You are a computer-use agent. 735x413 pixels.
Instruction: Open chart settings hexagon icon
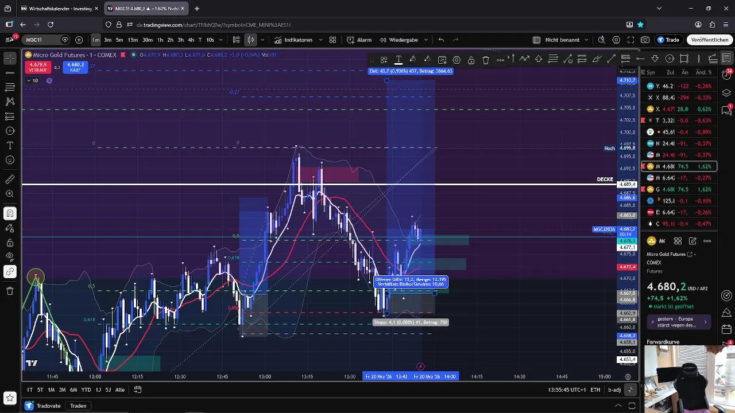coord(616,40)
